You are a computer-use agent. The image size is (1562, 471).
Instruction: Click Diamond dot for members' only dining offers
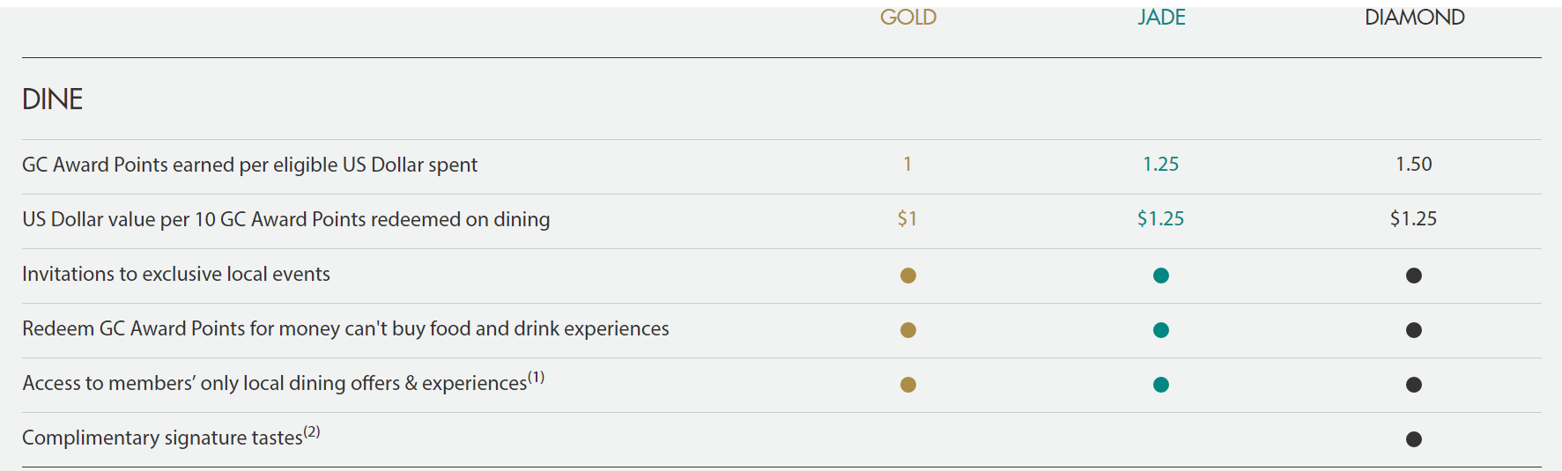coord(1414,385)
